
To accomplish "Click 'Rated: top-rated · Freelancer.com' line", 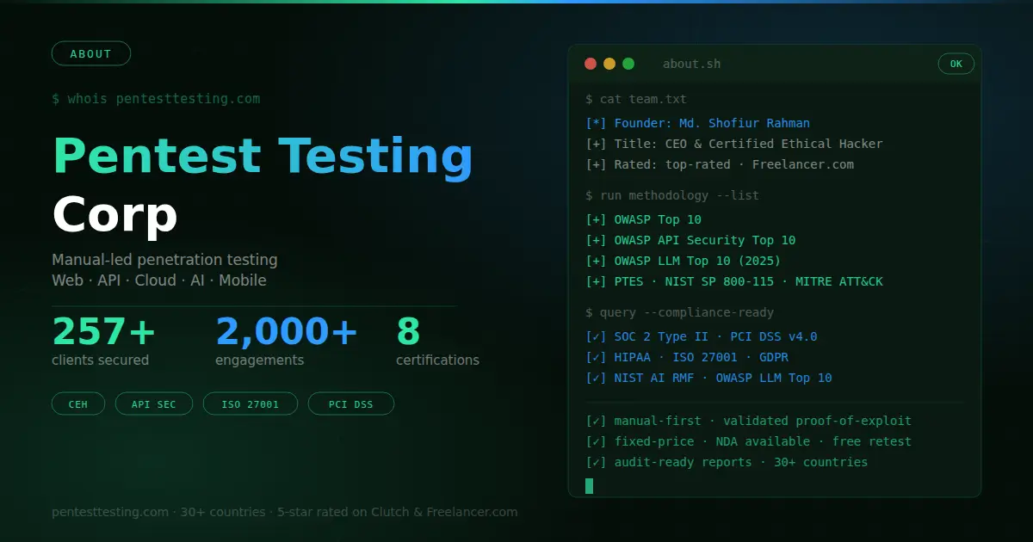I will pos(720,164).
